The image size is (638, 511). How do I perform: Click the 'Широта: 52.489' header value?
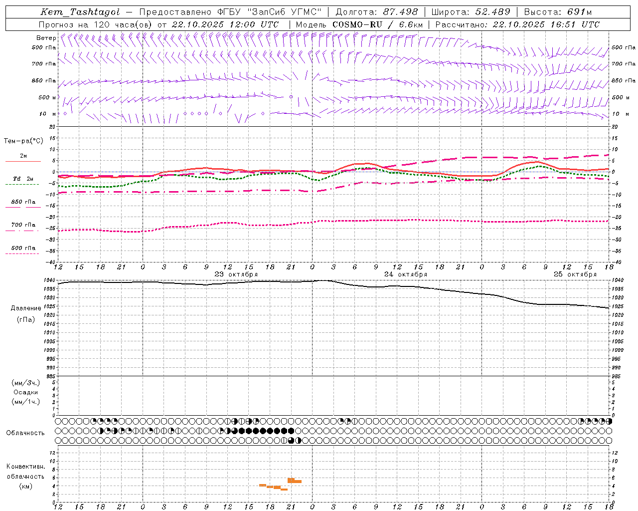click(x=471, y=12)
